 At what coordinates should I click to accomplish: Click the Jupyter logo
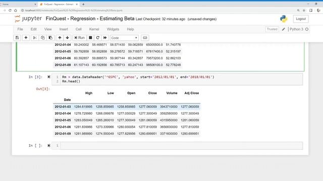point(28,19)
